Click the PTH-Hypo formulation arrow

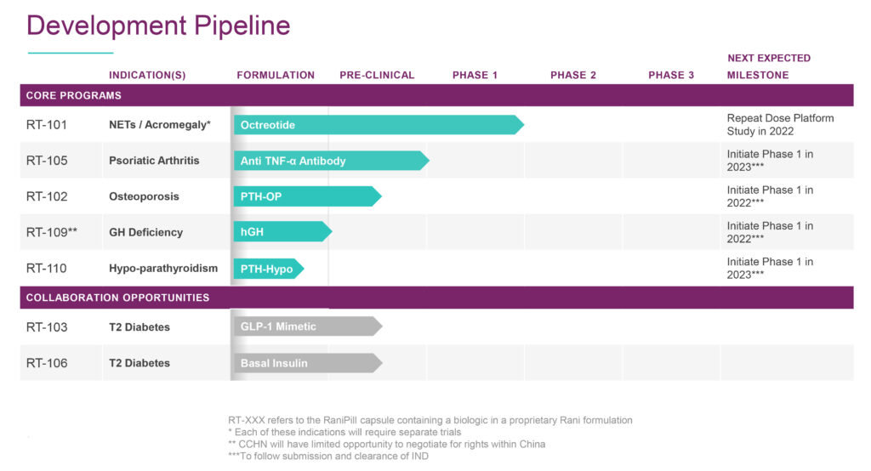(269, 269)
